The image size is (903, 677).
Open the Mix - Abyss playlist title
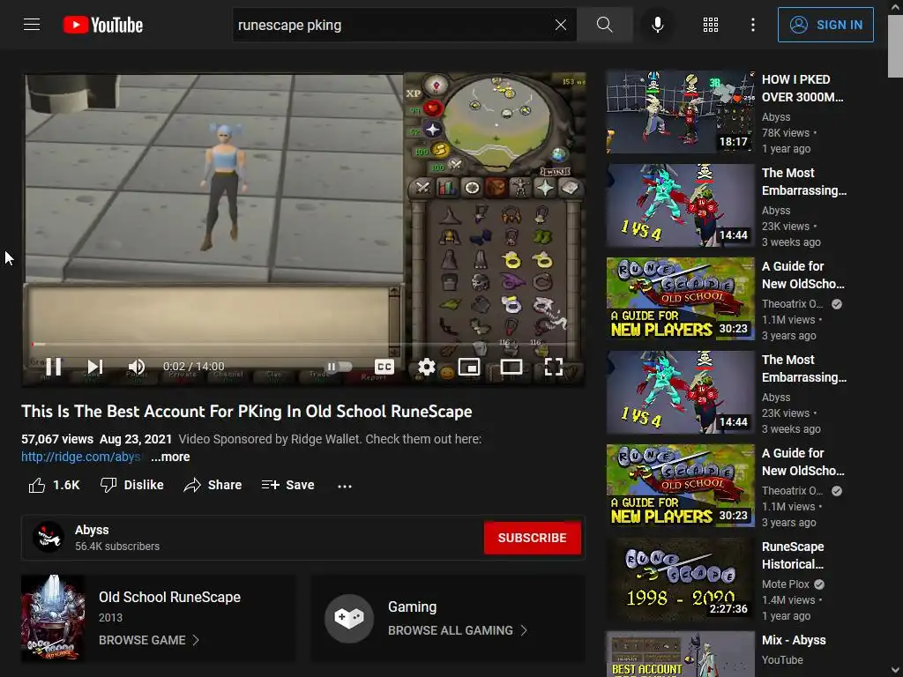794,640
